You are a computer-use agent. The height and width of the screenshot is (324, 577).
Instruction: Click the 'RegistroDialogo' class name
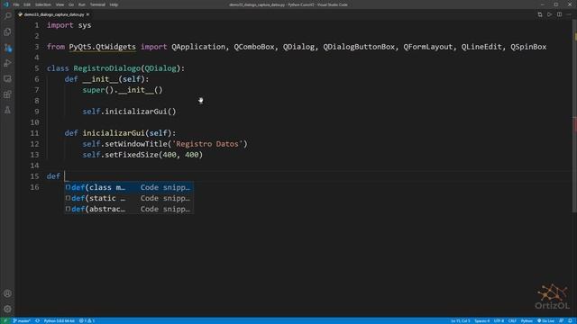click(106, 68)
